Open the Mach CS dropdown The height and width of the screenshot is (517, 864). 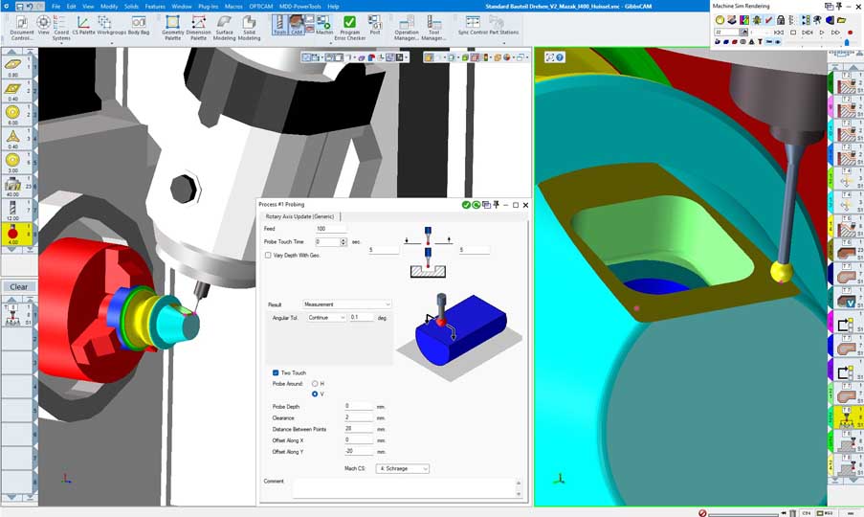coord(403,469)
